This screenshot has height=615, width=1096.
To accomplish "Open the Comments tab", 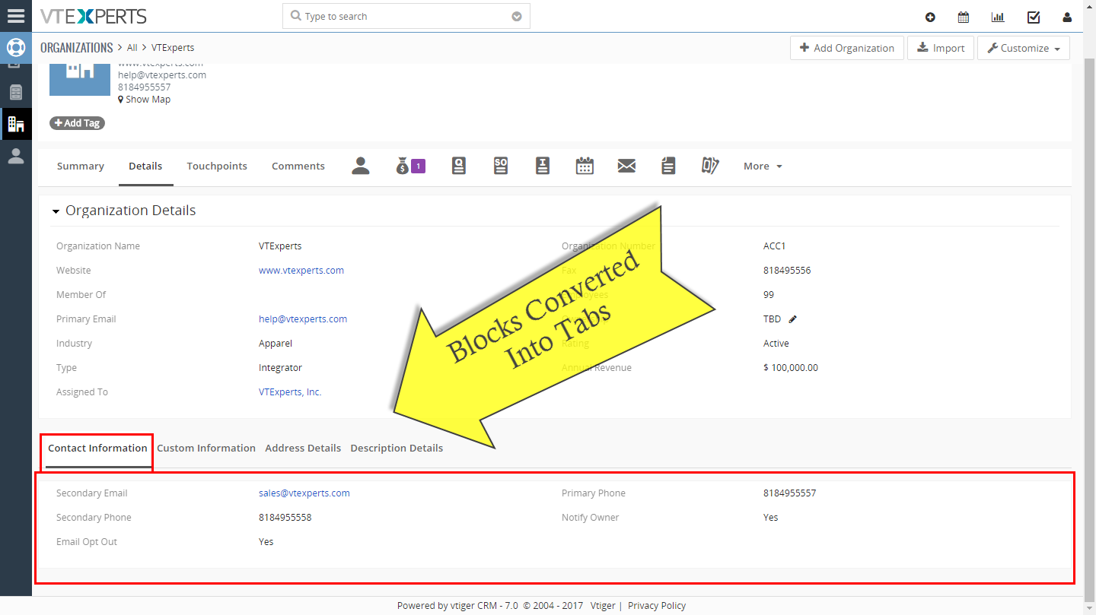I will 298,166.
